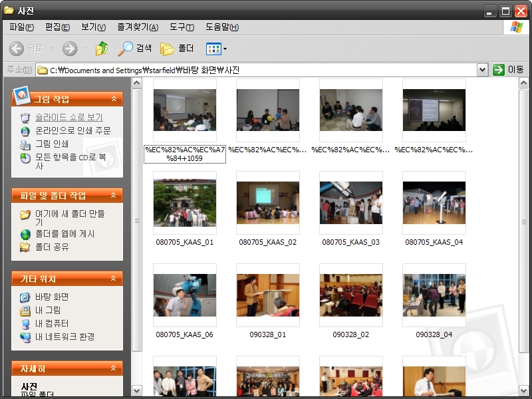Click the network icon beside 내 네트워크 환경
This screenshot has height=399, width=532.
click(x=25, y=337)
